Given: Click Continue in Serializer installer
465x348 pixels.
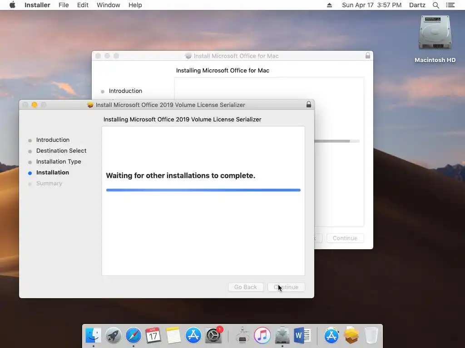Looking at the screenshot, I should [x=286, y=287].
